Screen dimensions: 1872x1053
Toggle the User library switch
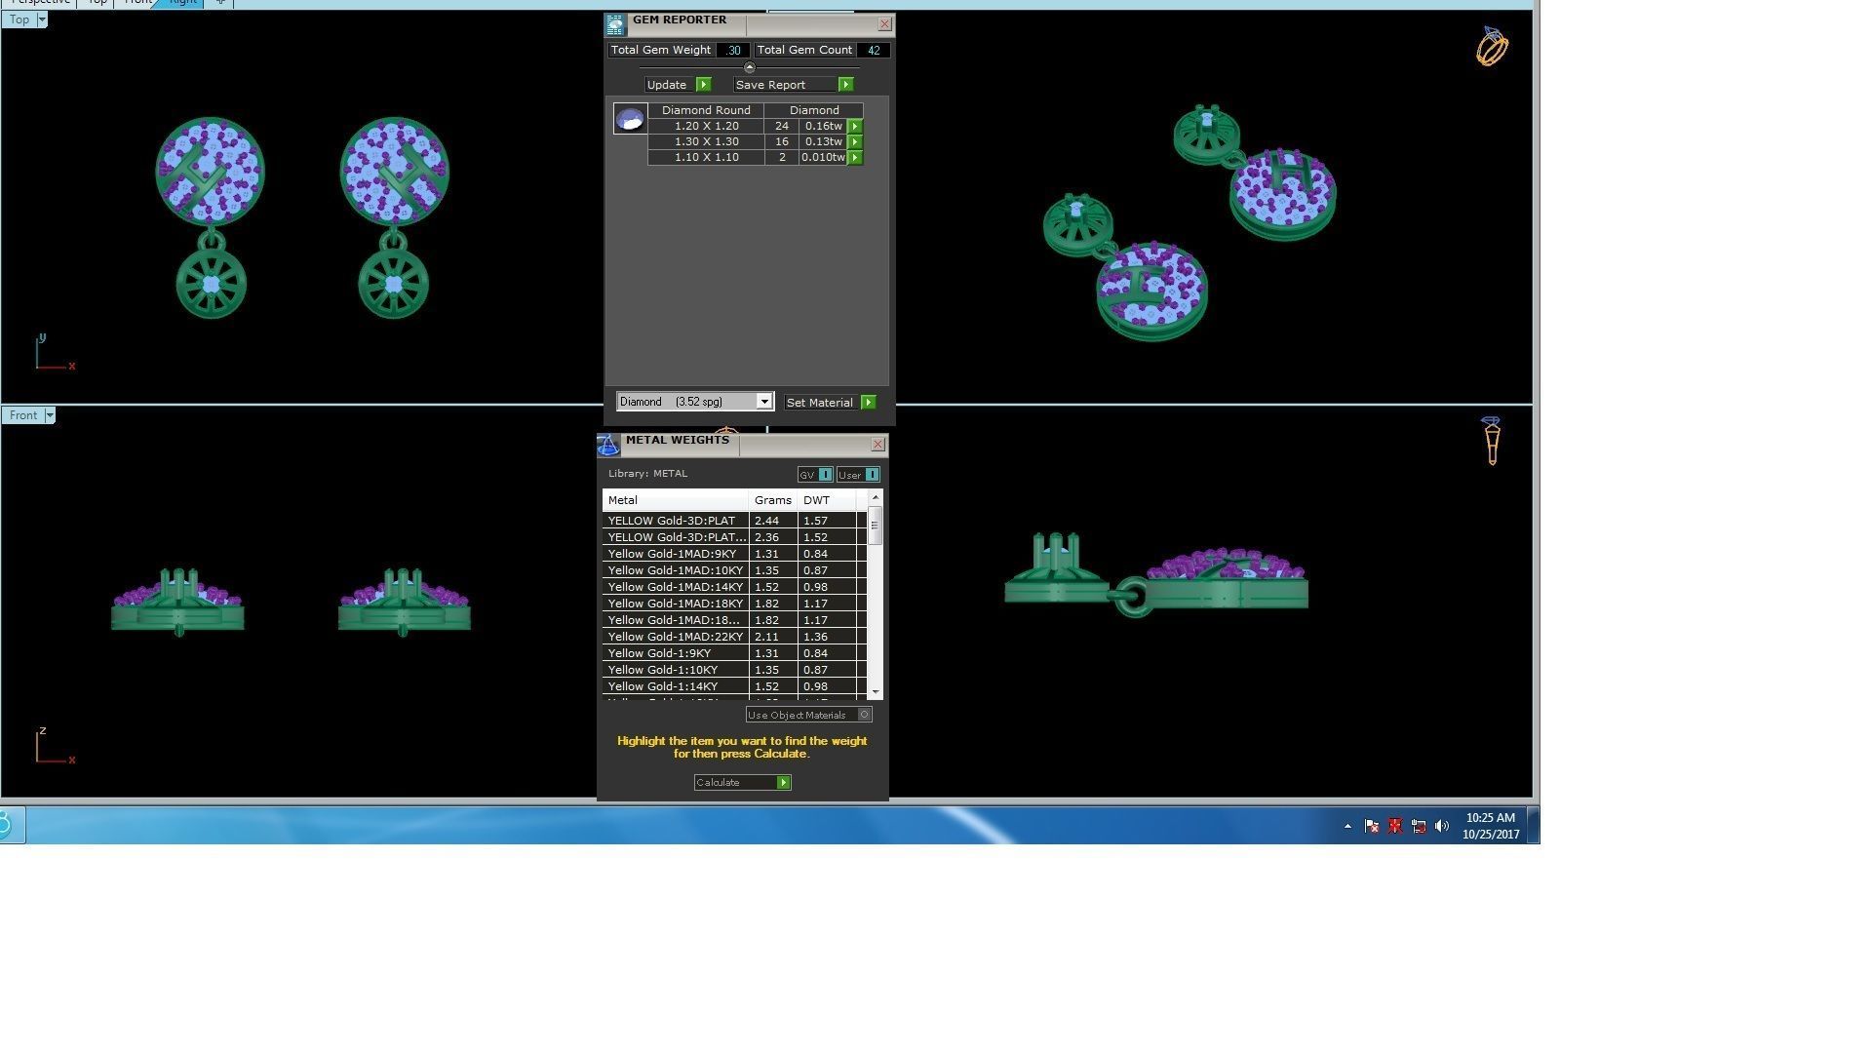tap(872, 475)
